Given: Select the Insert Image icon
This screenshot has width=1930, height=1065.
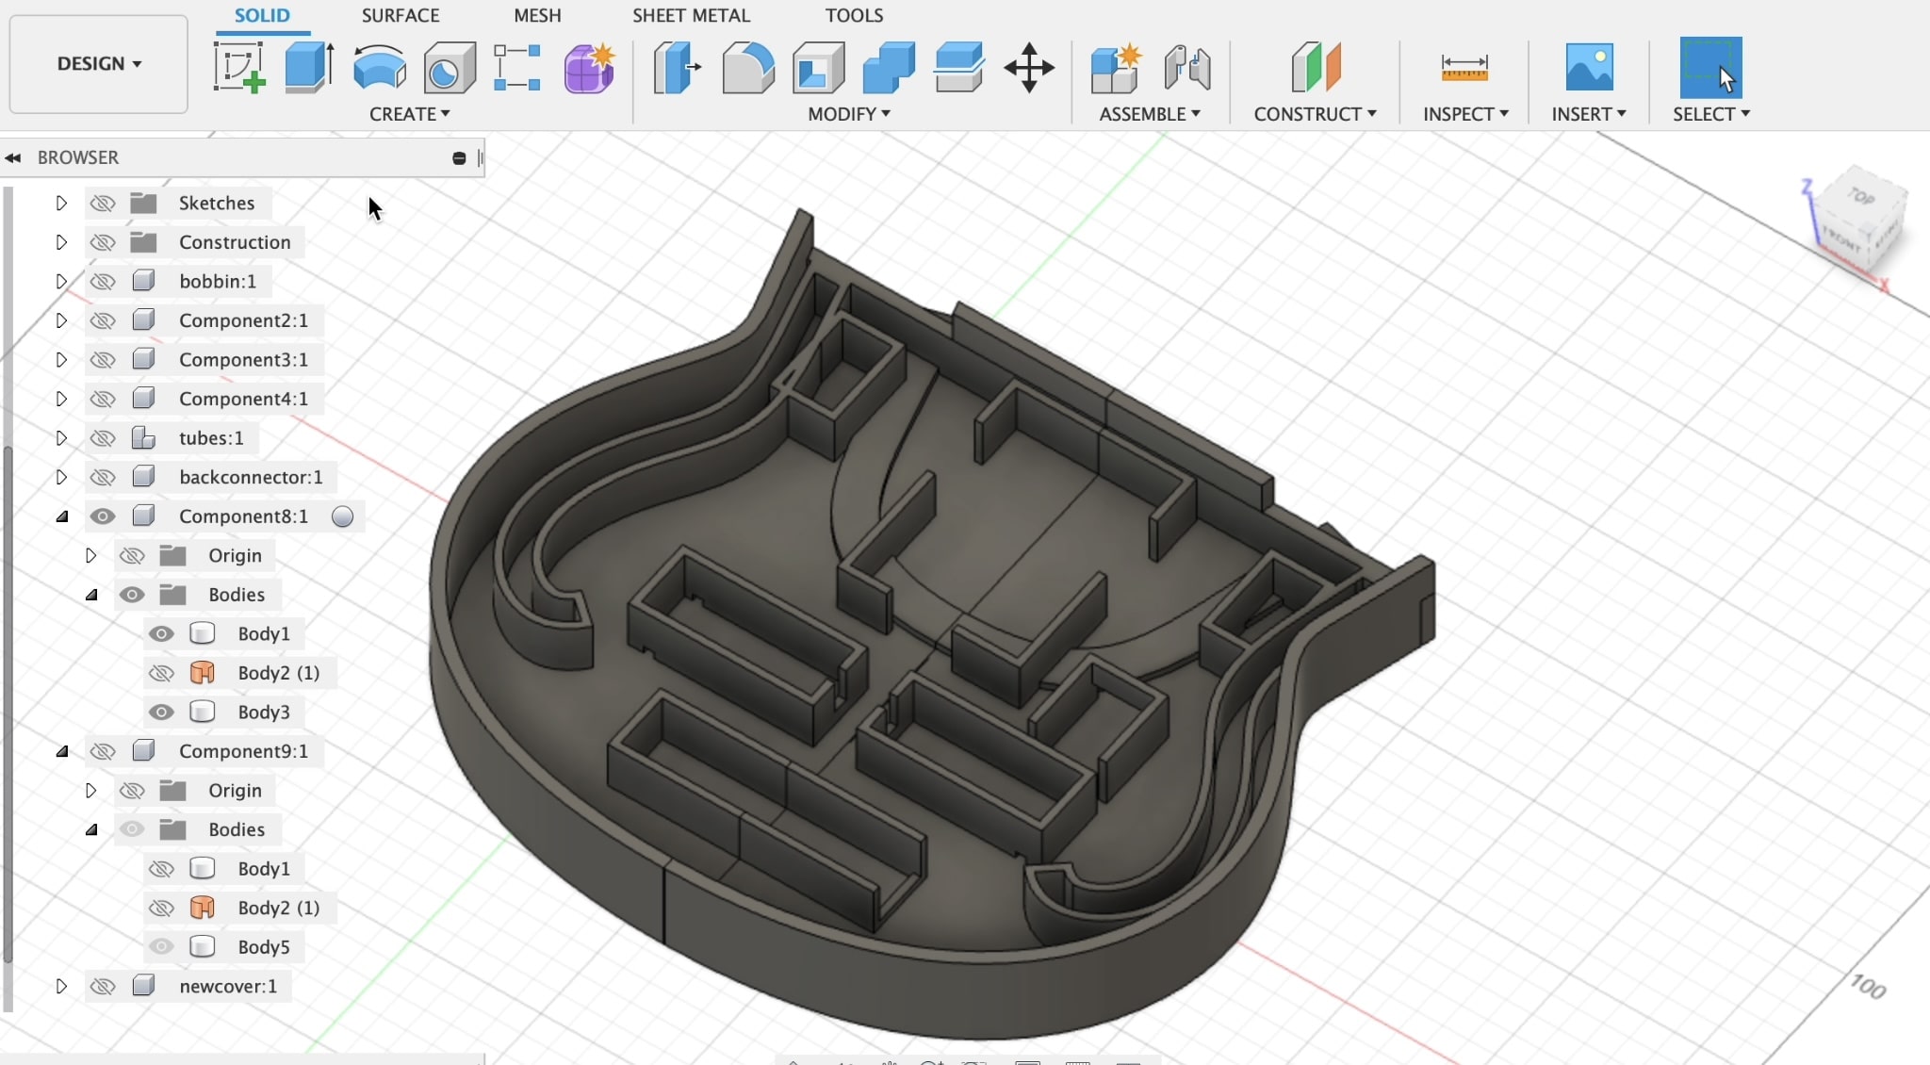Looking at the screenshot, I should coord(1589,67).
